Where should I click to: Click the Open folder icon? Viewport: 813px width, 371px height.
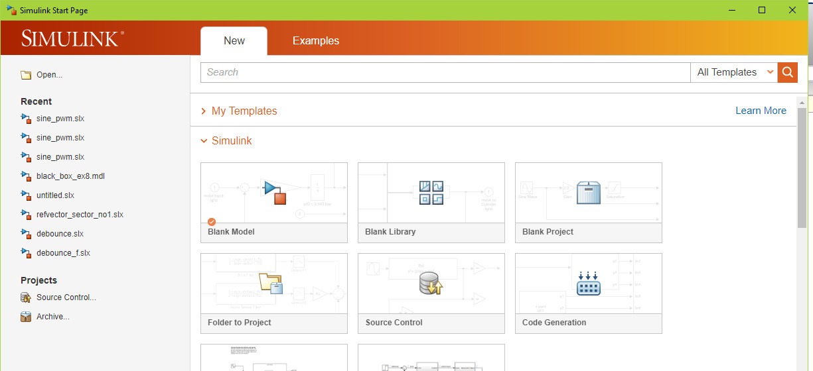pos(26,75)
